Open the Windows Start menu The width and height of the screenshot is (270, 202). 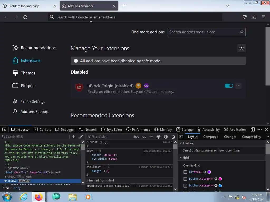pyautogui.click(x=7, y=197)
